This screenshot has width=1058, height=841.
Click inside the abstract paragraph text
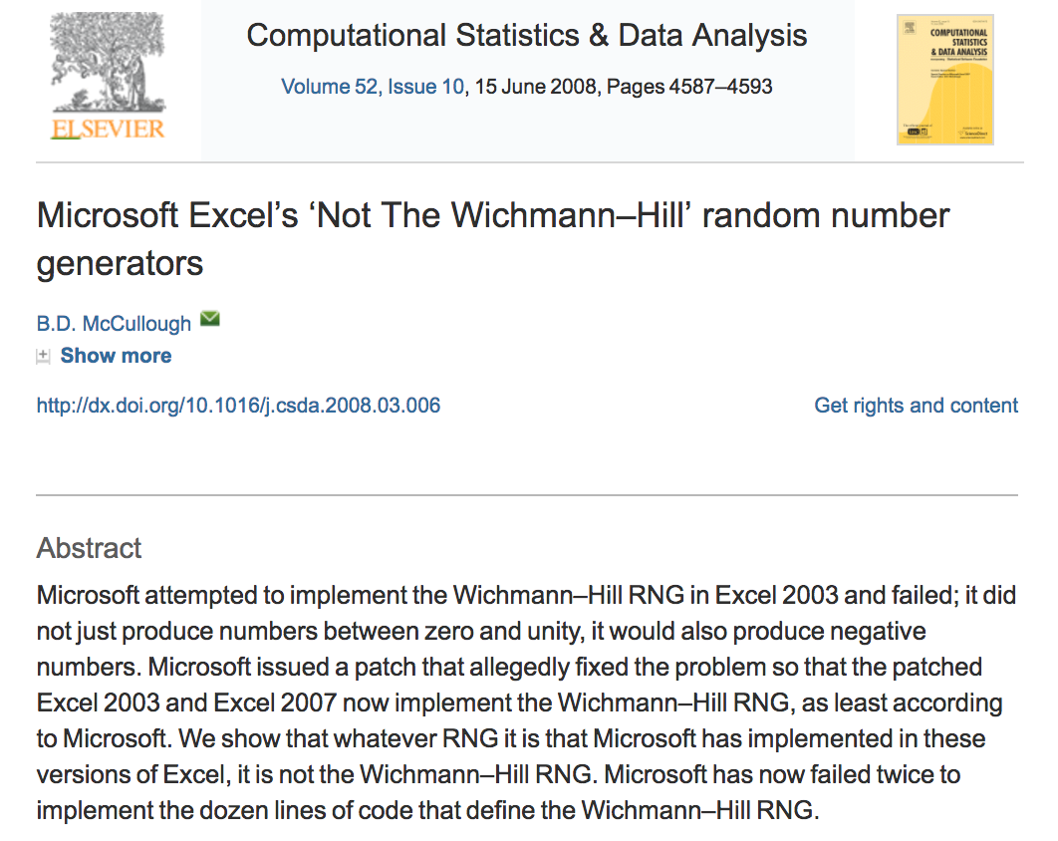tap(518, 702)
